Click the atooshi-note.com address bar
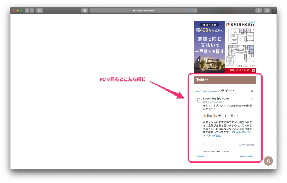This screenshot has height=183, width=287. click(143, 11)
